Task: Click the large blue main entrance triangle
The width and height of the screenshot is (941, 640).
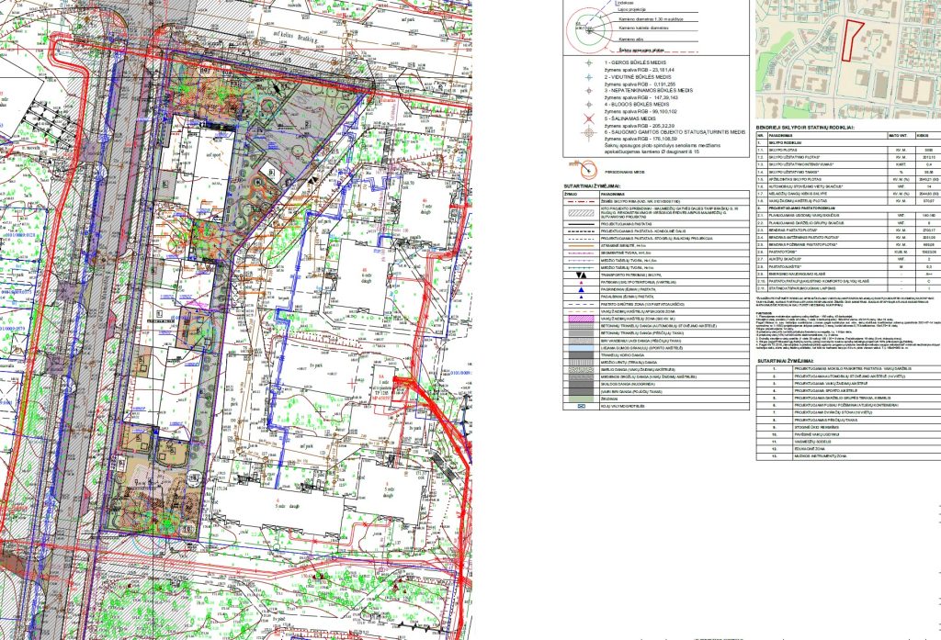Action: coord(580,291)
